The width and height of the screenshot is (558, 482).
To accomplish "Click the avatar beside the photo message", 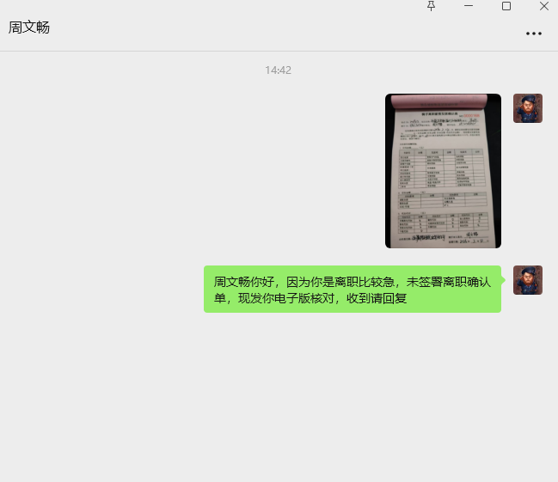I will [528, 108].
